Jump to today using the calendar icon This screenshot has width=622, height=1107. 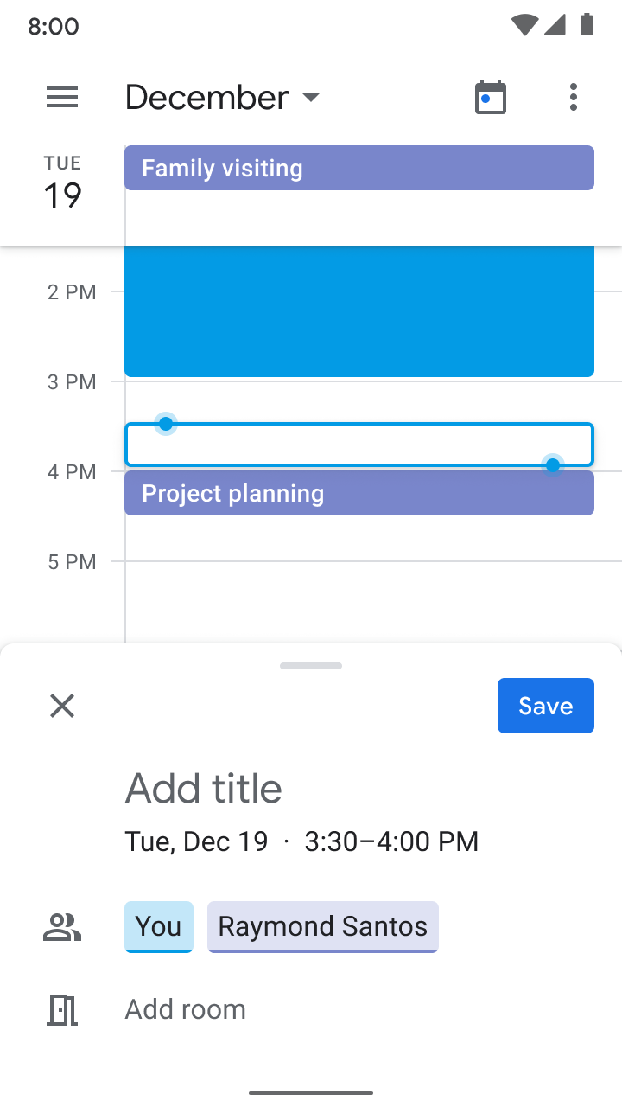click(x=490, y=97)
